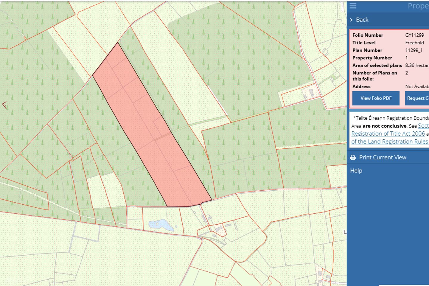This screenshot has height=286, width=429.
Task: Click the Address label
Action: [361, 87]
